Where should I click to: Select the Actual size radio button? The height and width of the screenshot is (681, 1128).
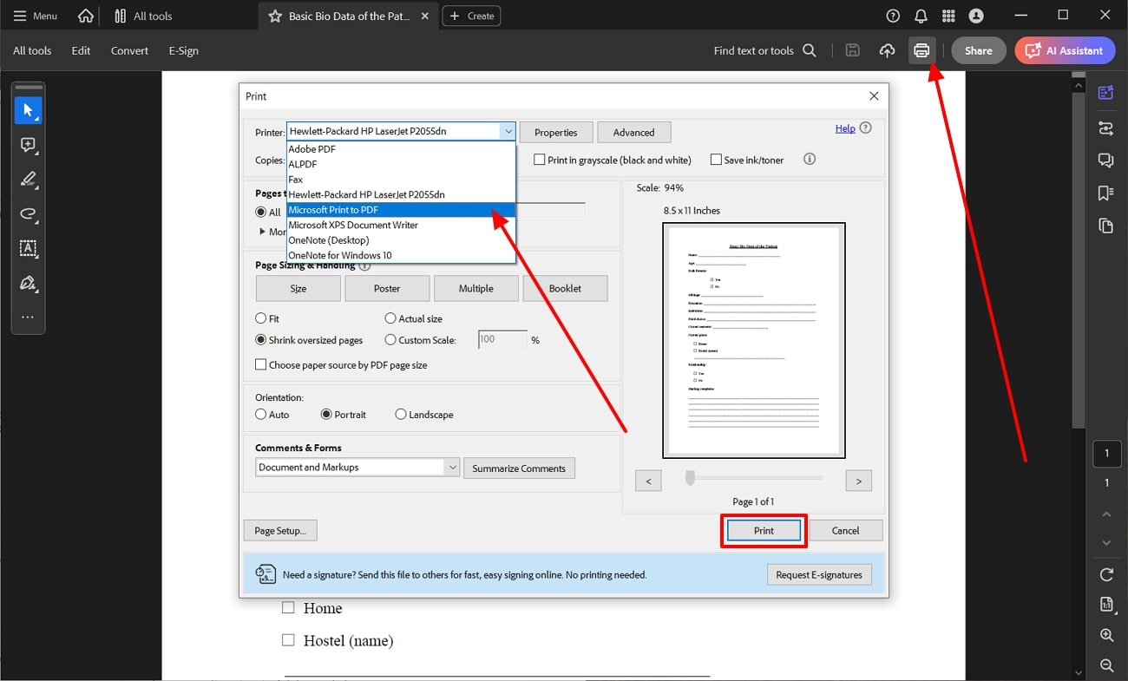click(x=390, y=318)
